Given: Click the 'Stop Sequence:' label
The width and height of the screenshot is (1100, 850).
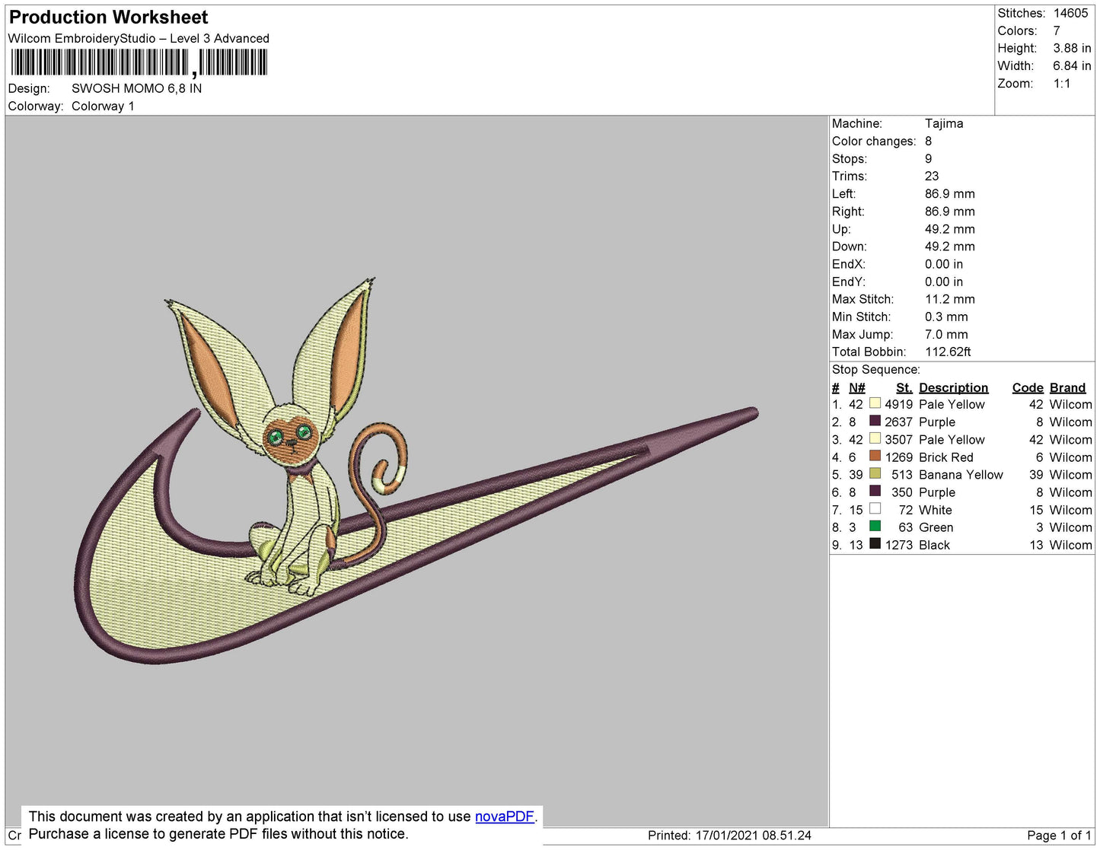Looking at the screenshot, I should pos(875,369).
